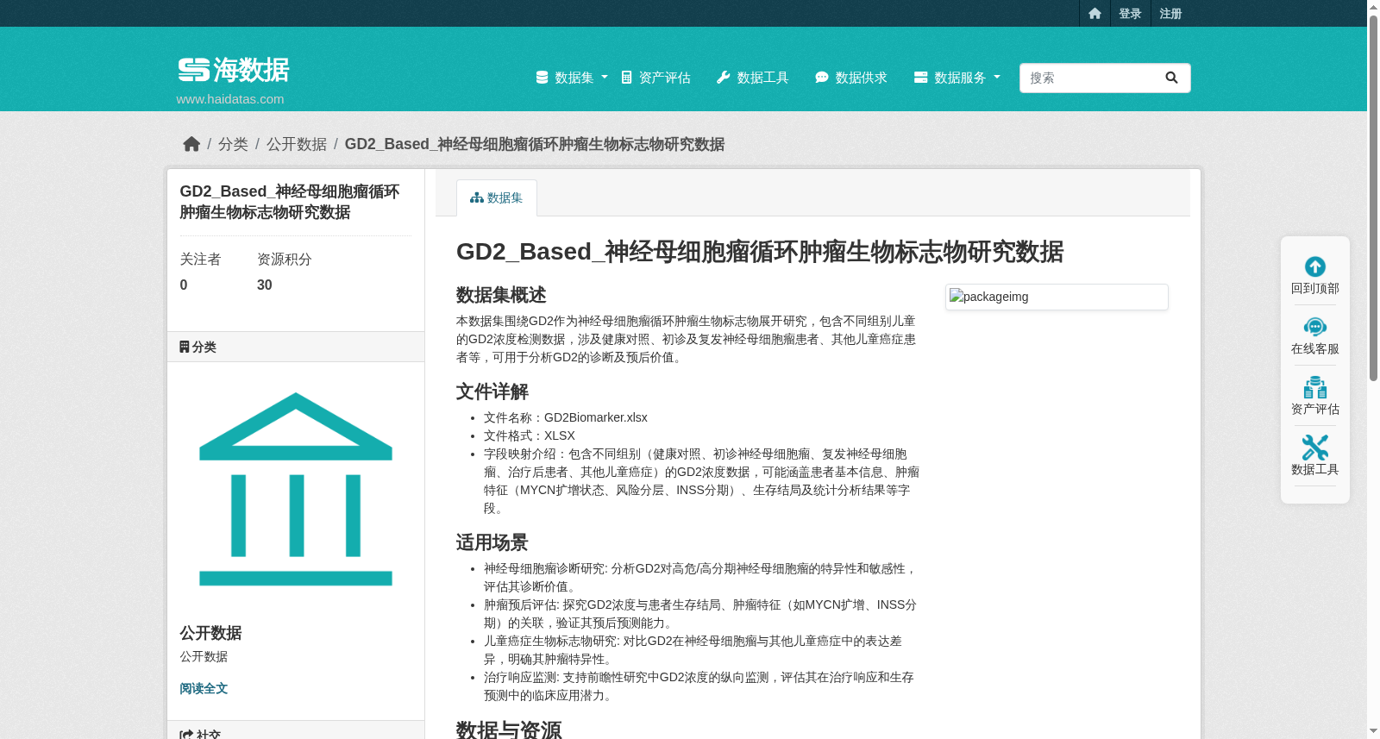The image size is (1380, 739).
Task: Click the dataset title in breadcrumb
Action: tap(535, 144)
